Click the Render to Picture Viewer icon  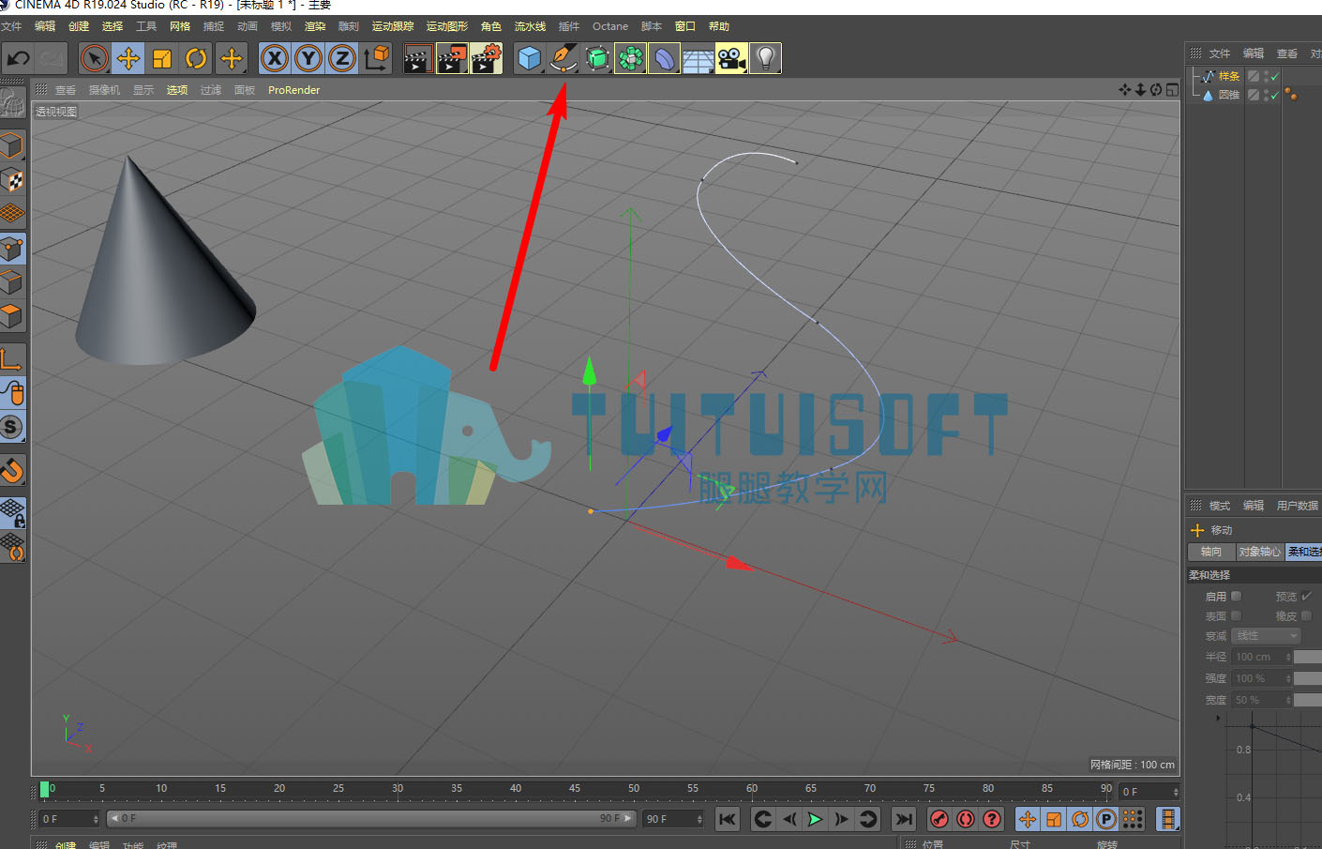point(452,58)
